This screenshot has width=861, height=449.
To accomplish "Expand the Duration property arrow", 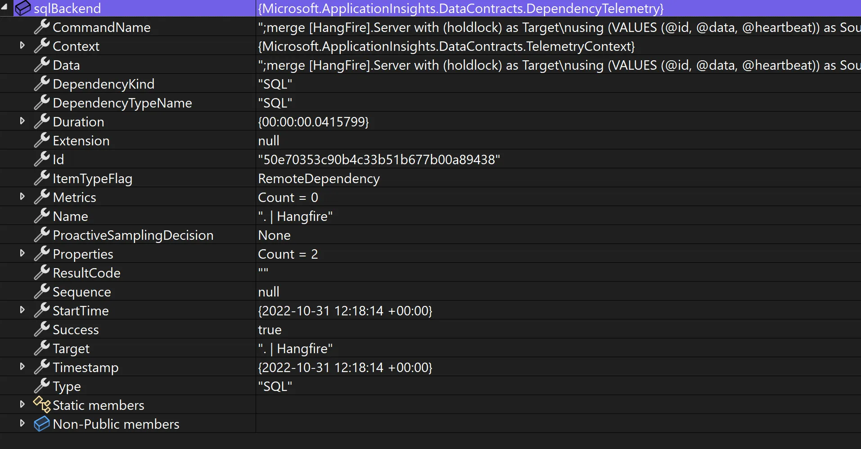I will tap(22, 121).
